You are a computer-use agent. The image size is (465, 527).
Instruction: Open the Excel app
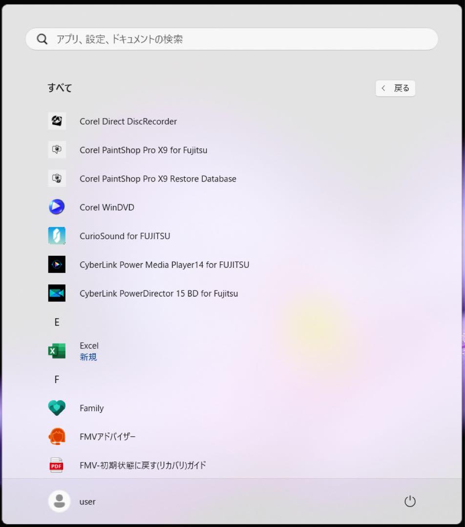point(89,345)
